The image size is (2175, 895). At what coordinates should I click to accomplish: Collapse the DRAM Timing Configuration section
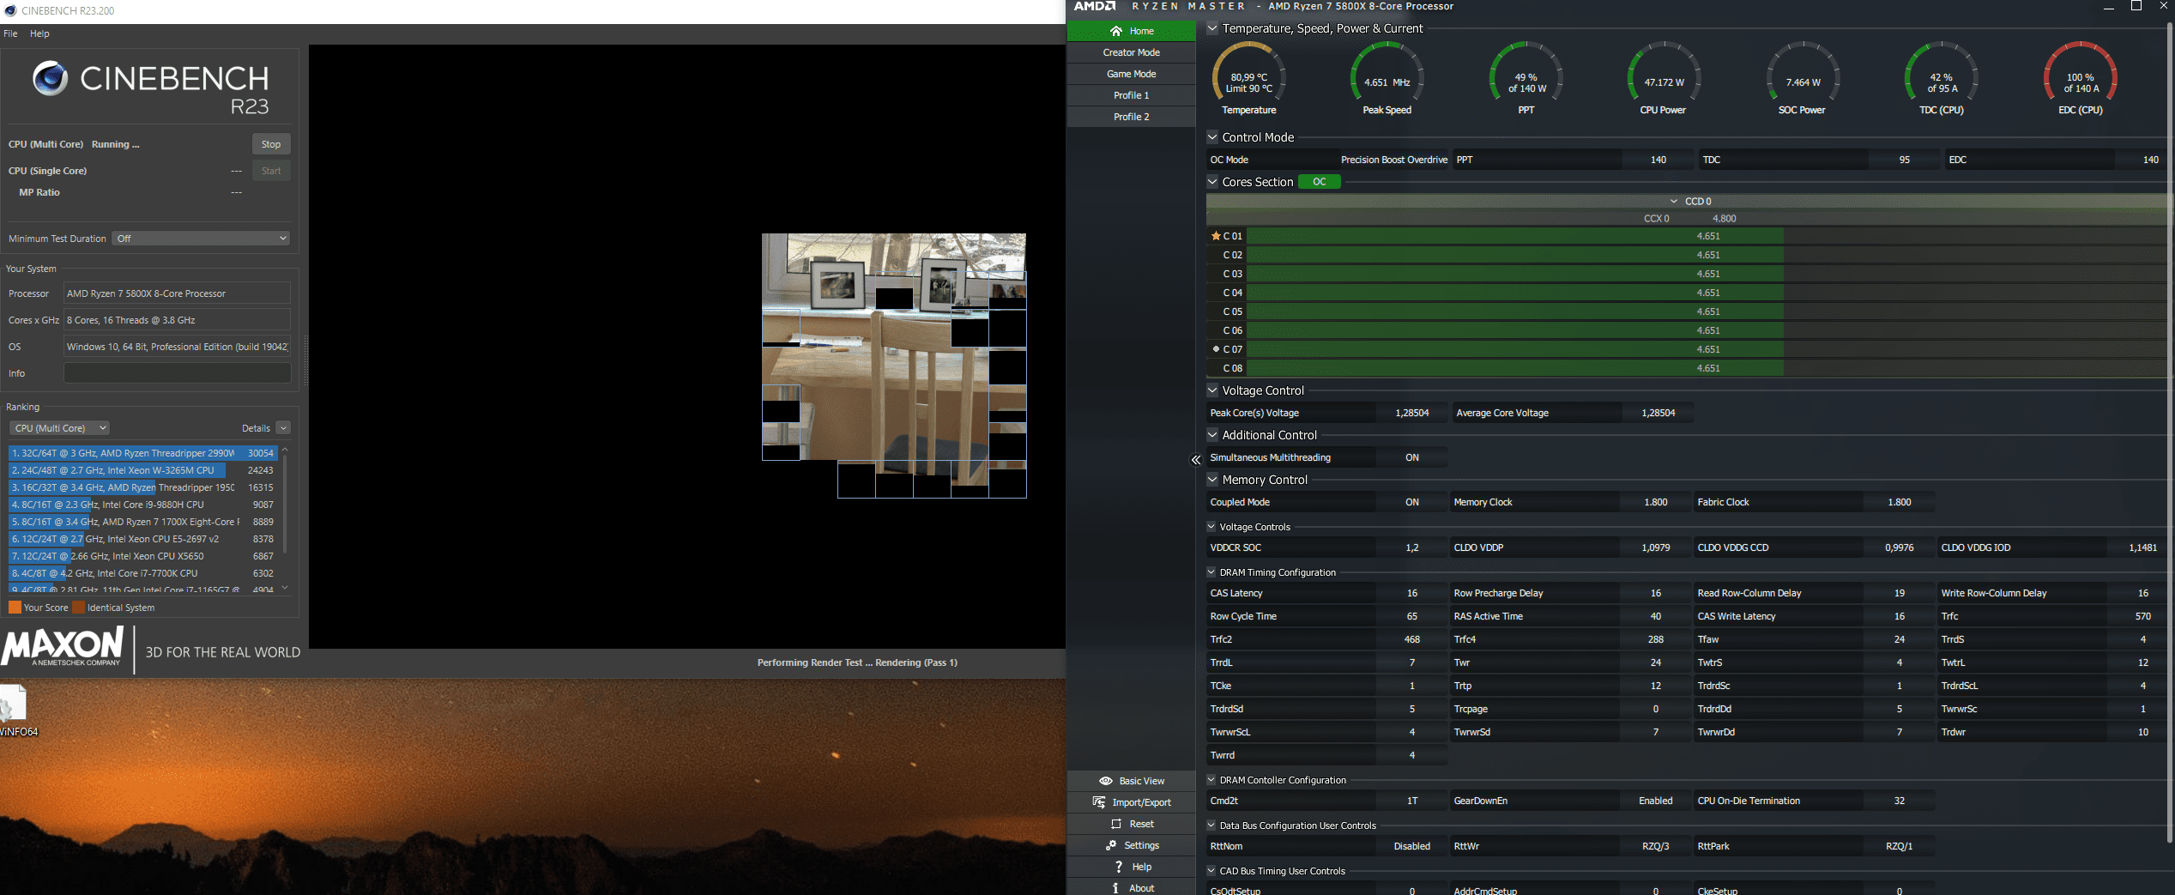tap(1211, 572)
